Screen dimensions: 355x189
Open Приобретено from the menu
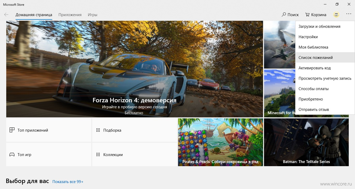pyautogui.click(x=325, y=99)
